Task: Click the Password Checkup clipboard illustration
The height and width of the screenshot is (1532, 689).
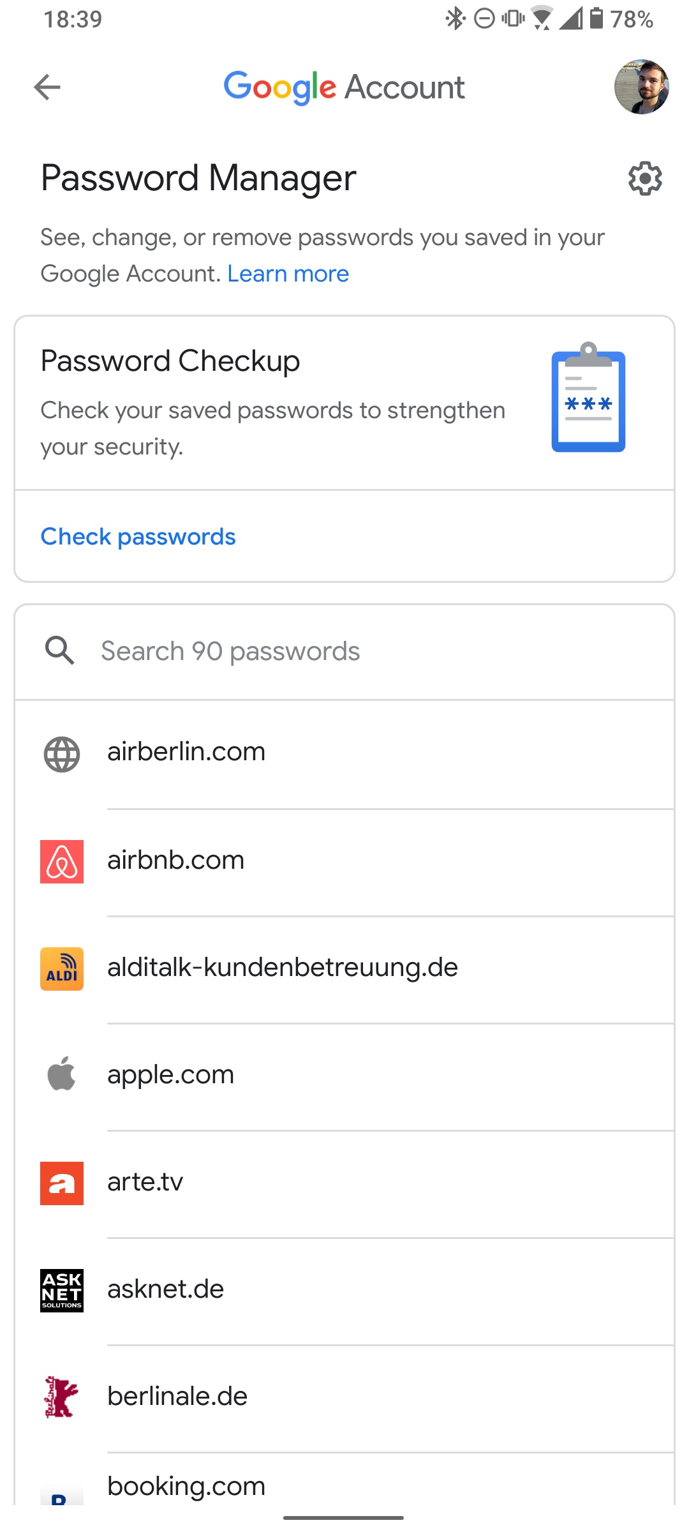Action: pyautogui.click(x=588, y=401)
